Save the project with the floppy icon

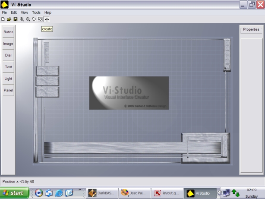pos(16,19)
